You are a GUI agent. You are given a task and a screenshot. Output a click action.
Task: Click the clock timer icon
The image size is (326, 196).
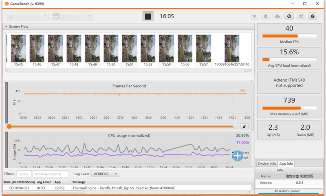coord(289,16)
